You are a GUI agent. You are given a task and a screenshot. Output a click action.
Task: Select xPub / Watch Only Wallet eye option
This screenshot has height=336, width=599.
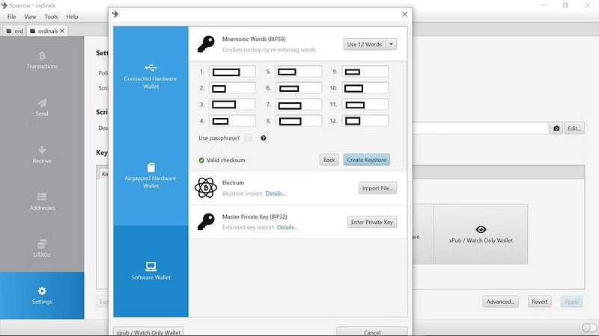tap(481, 234)
